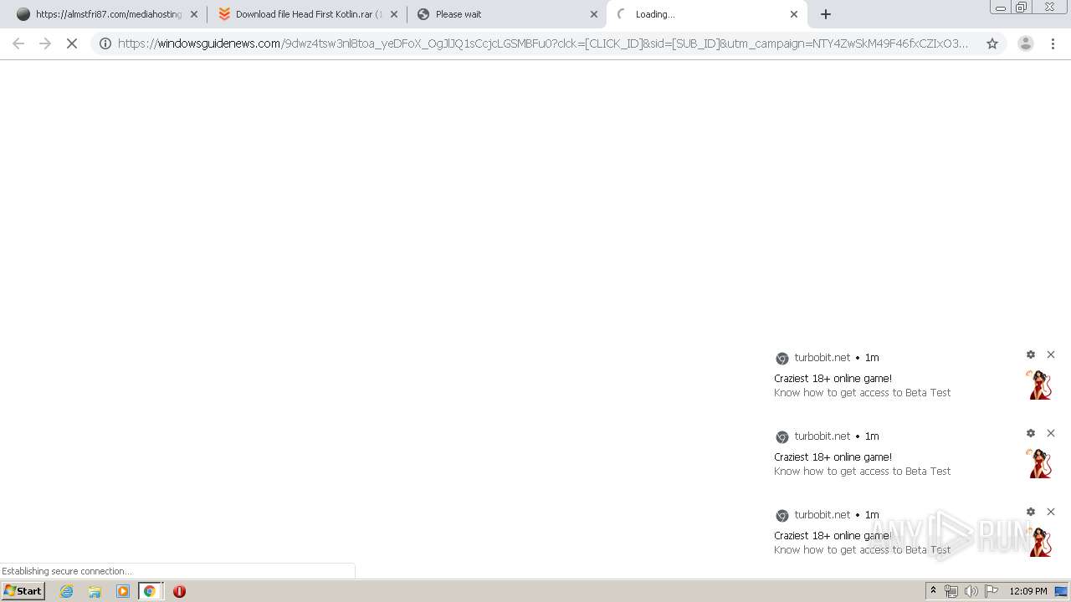View site information icon in address bar

[x=105, y=43]
